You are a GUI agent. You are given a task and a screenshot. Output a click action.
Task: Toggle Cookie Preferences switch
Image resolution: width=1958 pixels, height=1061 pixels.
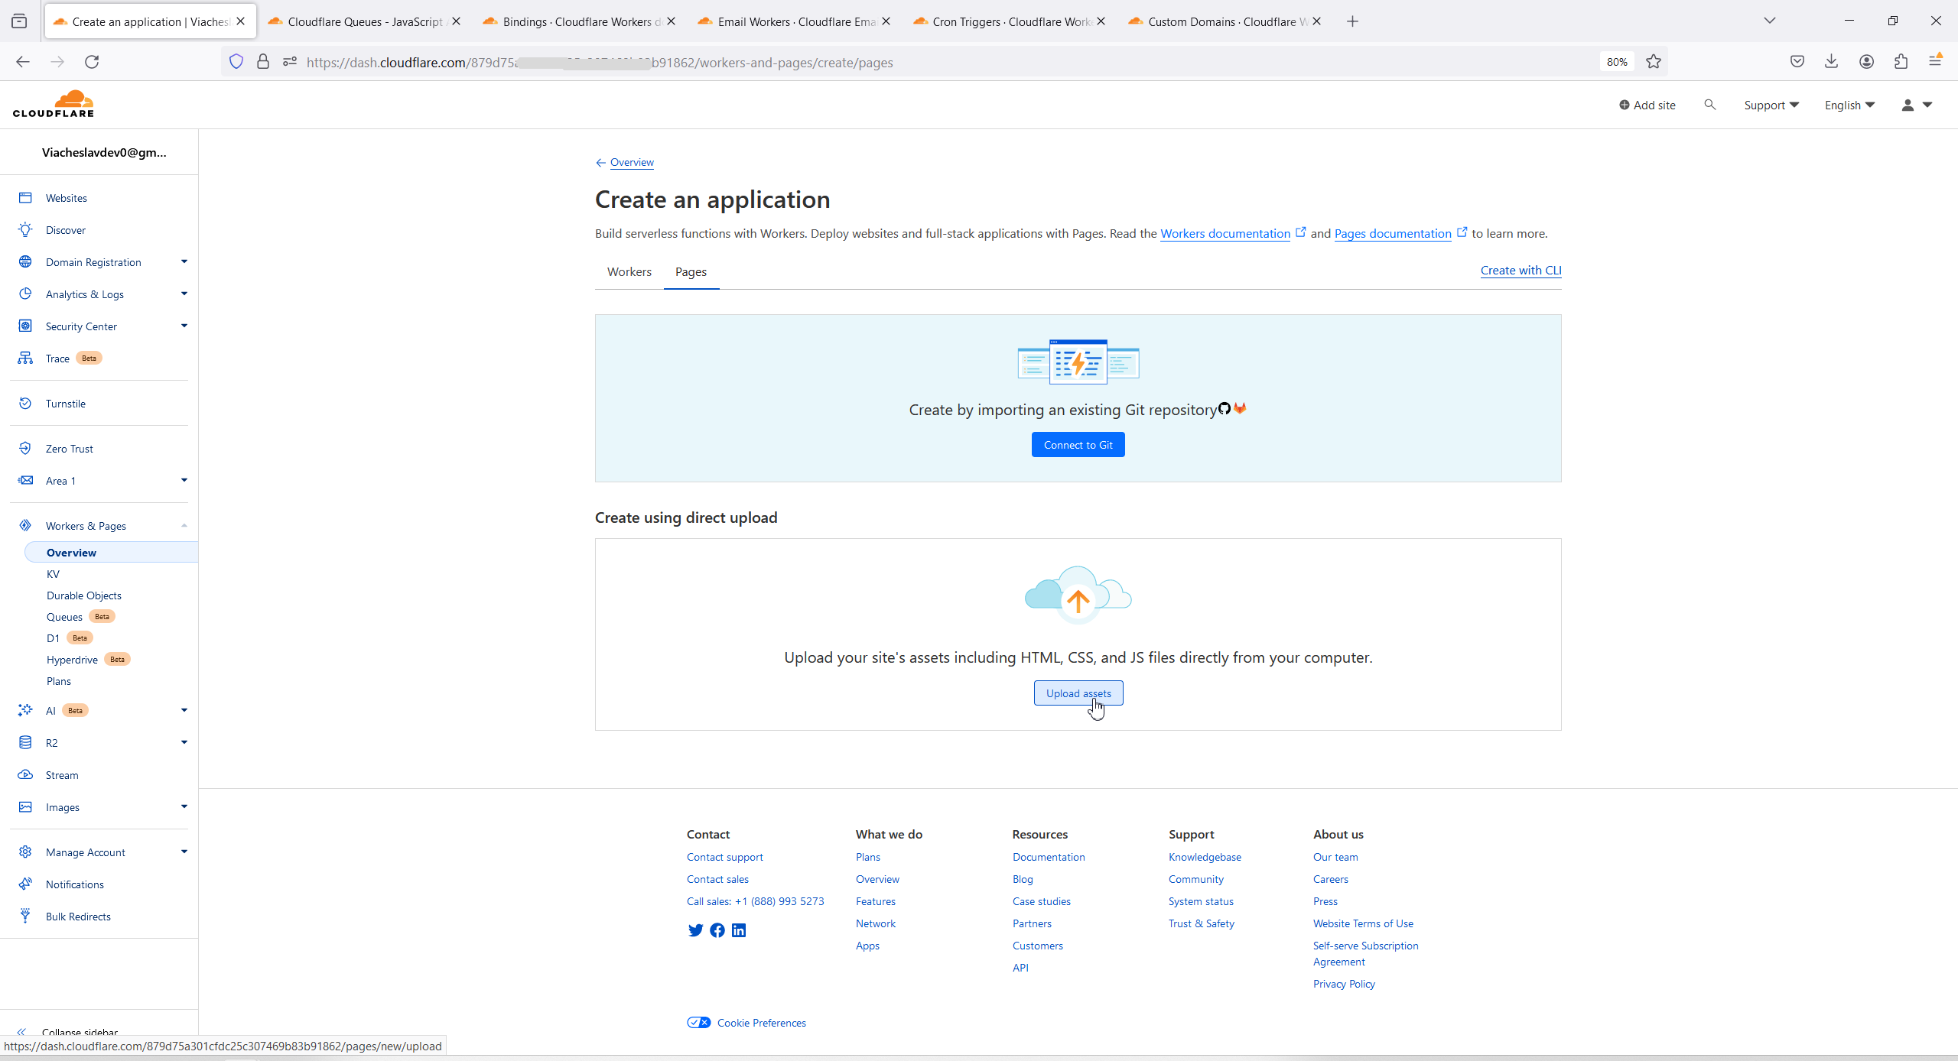pos(698,1023)
